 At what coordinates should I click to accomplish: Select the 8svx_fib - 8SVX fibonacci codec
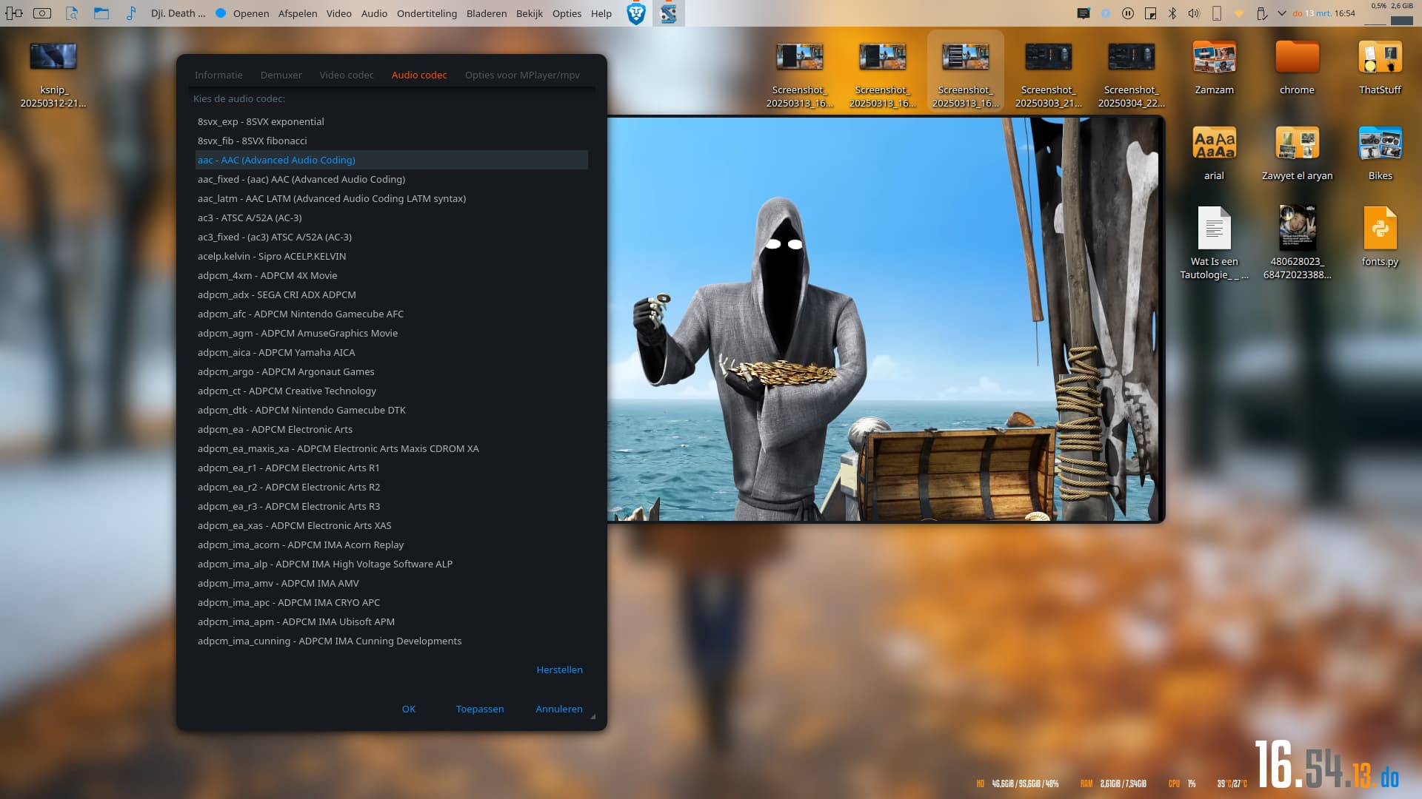pos(391,141)
